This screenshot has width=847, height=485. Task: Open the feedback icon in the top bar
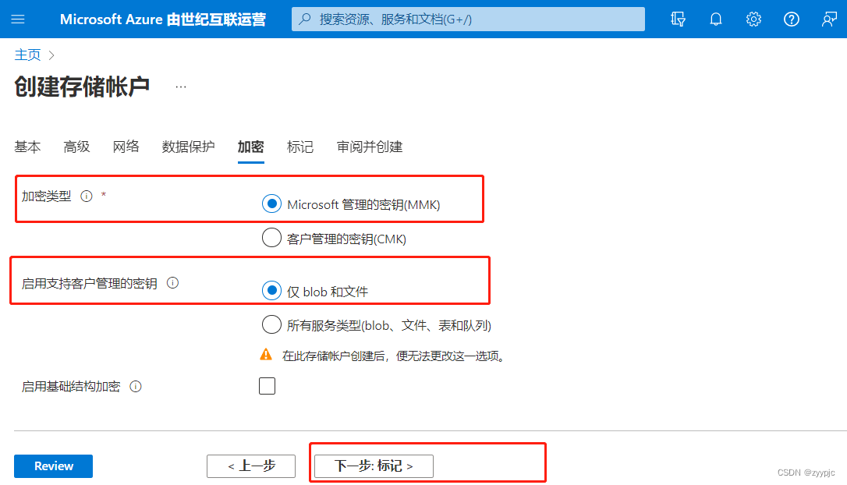click(829, 19)
